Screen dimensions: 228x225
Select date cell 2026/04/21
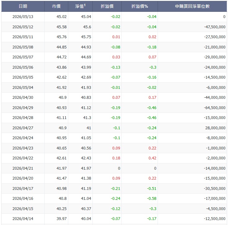click(x=23, y=168)
